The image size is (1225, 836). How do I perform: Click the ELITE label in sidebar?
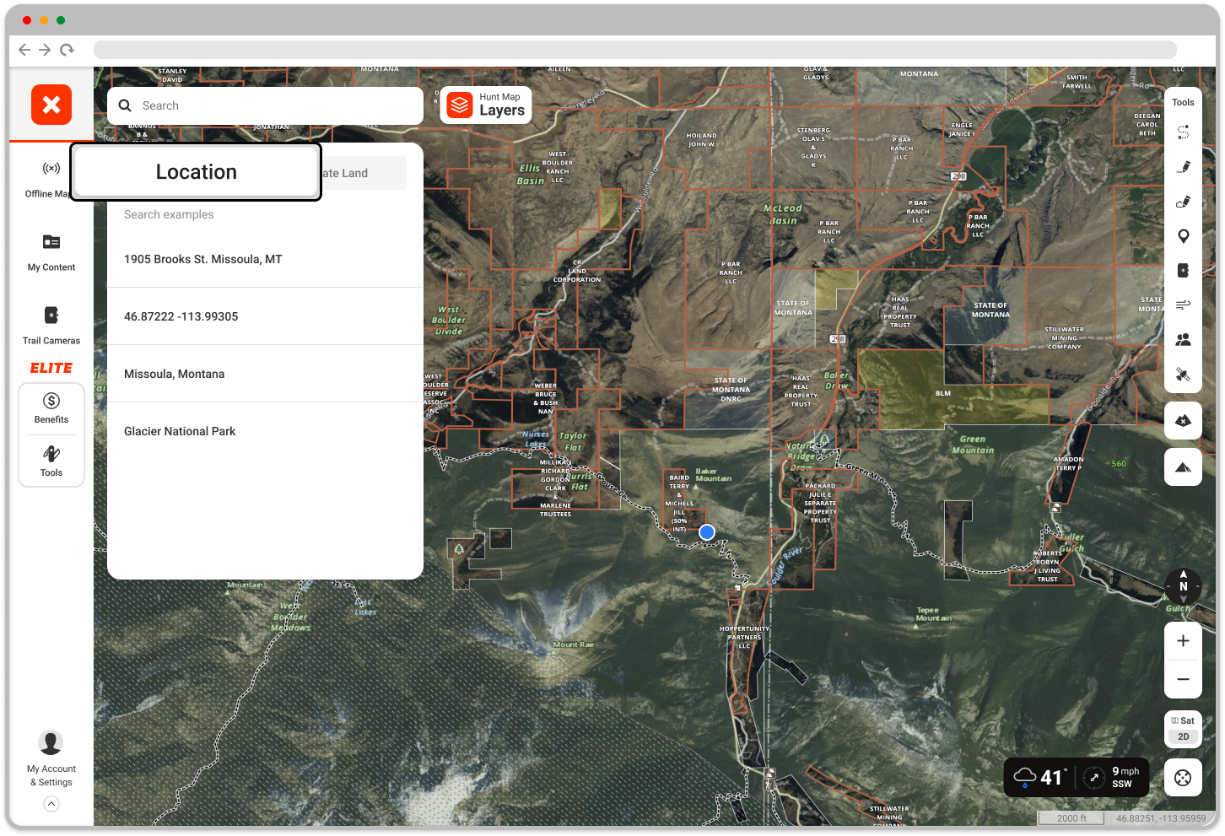pos(51,368)
